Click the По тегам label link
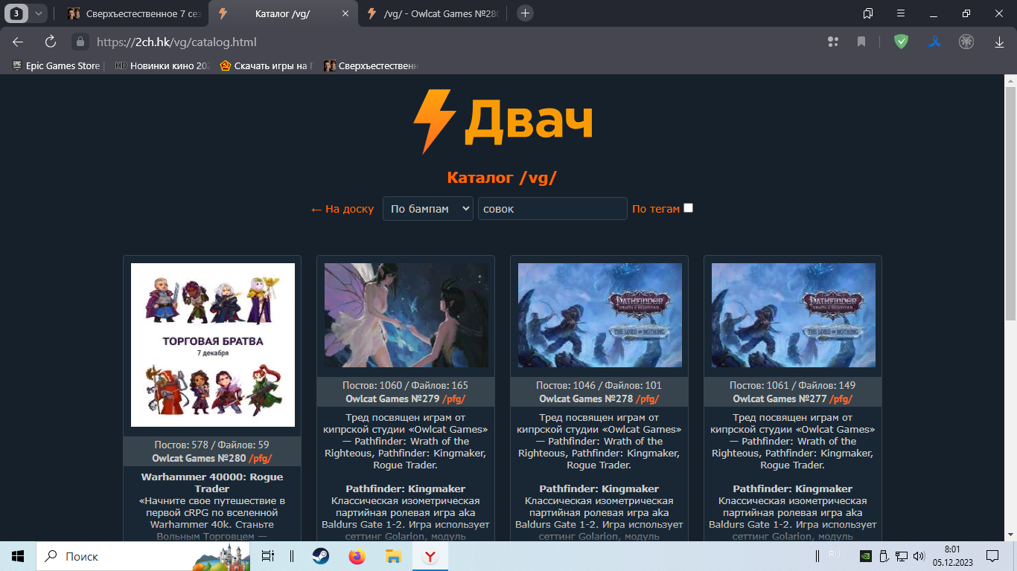The width and height of the screenshot is (1017, 571). (x=656, y=209)
